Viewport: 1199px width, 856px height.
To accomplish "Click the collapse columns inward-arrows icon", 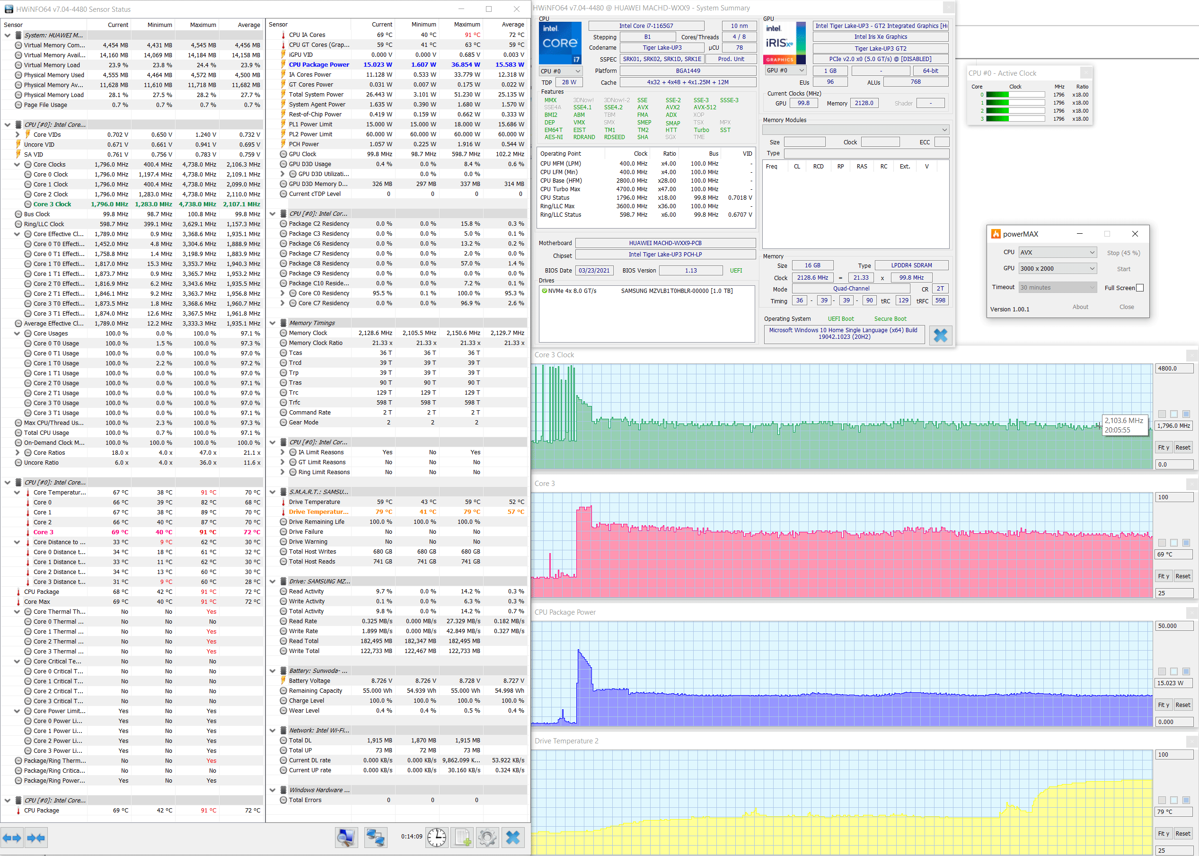I will [36, 838].
